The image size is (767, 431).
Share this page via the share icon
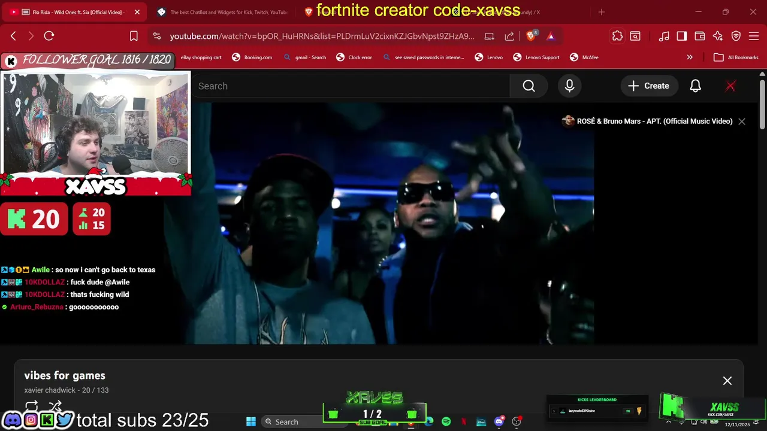click(509, 36)
